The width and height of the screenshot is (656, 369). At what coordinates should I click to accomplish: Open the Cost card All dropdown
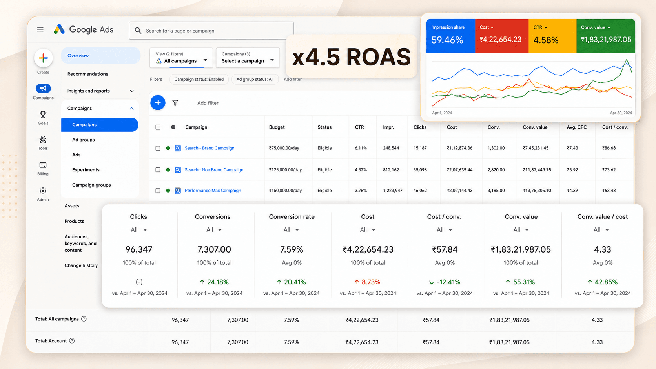[368, 230]
